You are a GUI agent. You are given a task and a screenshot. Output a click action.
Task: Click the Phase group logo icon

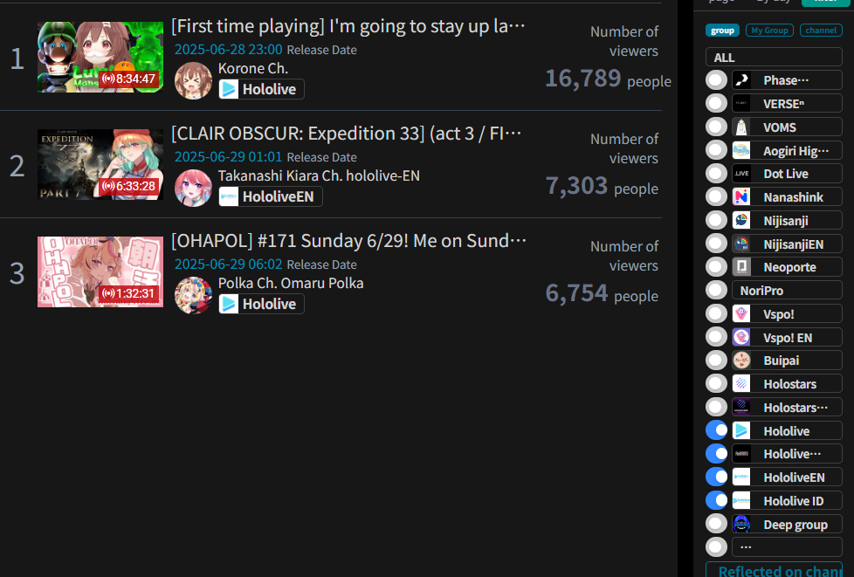click(741, 80)
